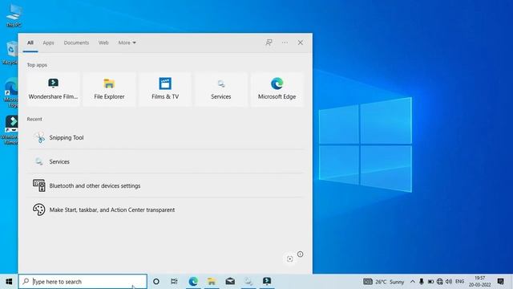Click the ENG language indicator

(459, 282)
